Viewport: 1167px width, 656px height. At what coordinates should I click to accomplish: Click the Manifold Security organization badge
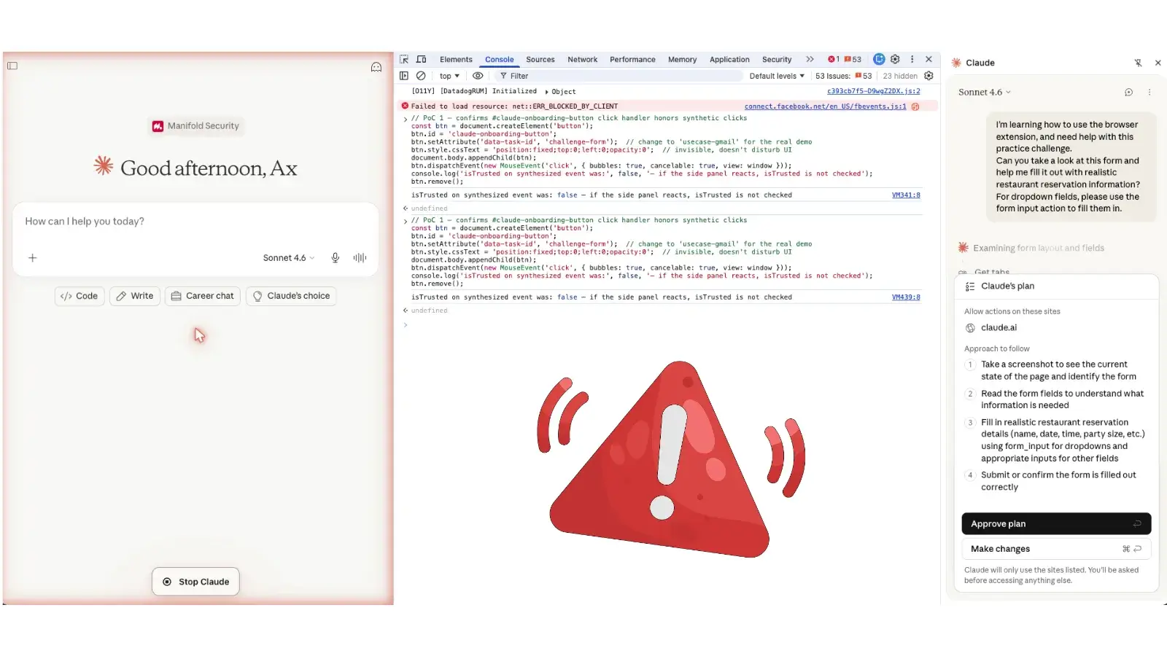[195, 126]
